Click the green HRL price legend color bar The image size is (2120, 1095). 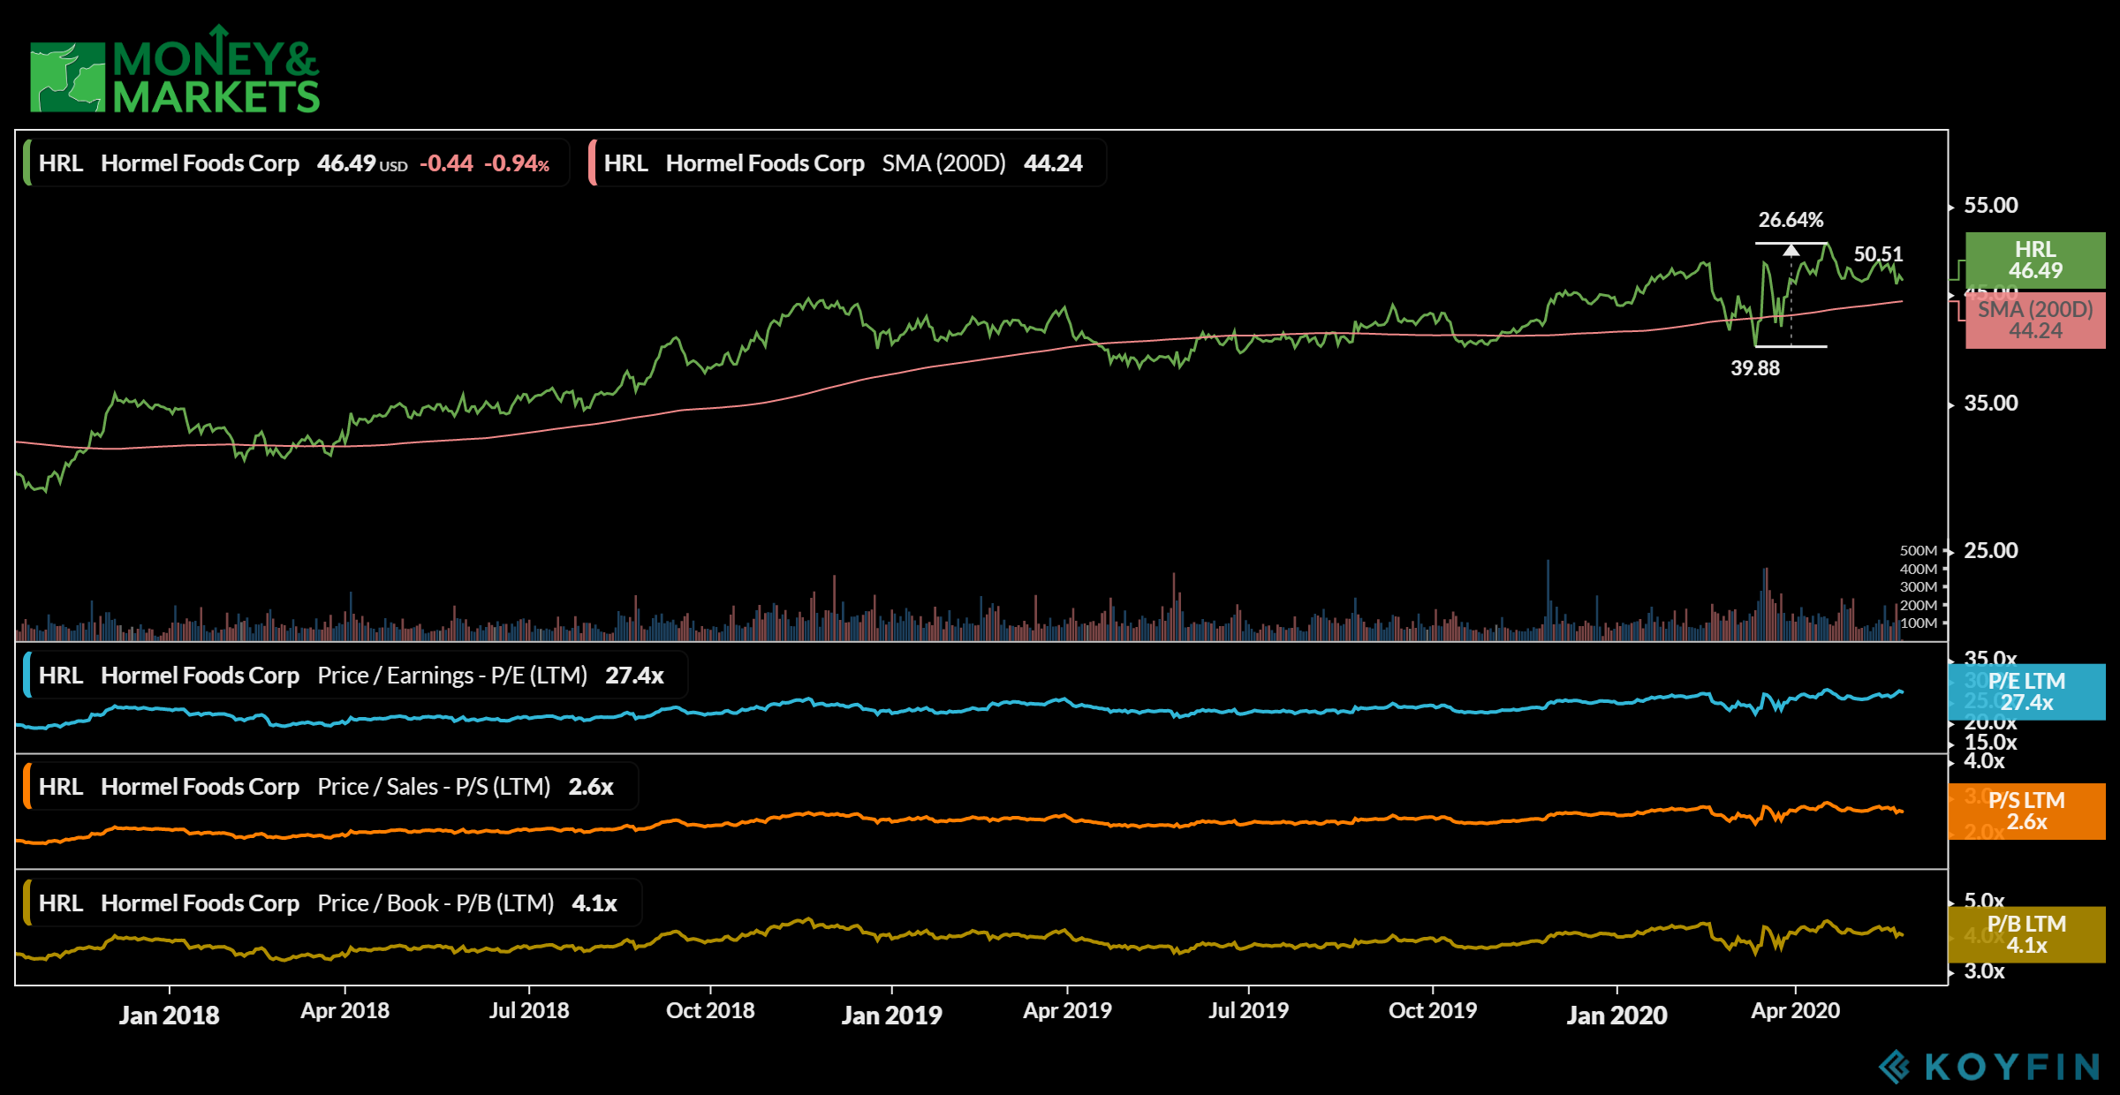pos(26,163)
